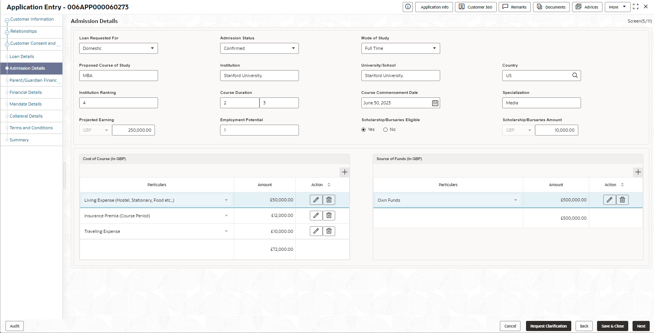Go to Relationships step

coord(23,32)
